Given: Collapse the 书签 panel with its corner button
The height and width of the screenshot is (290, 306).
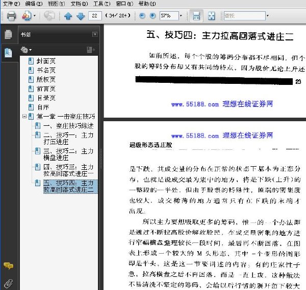Looking at the screenshot, I should point(95,34).
